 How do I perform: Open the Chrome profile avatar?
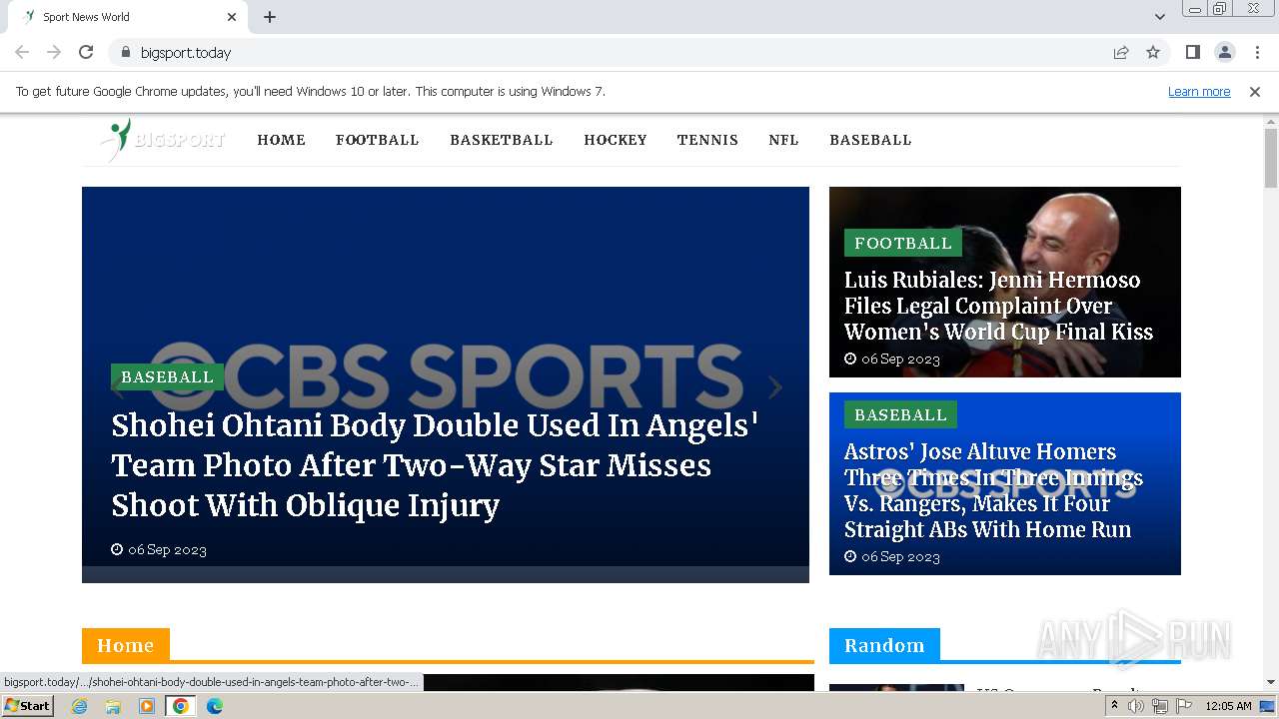(1224, 52)
